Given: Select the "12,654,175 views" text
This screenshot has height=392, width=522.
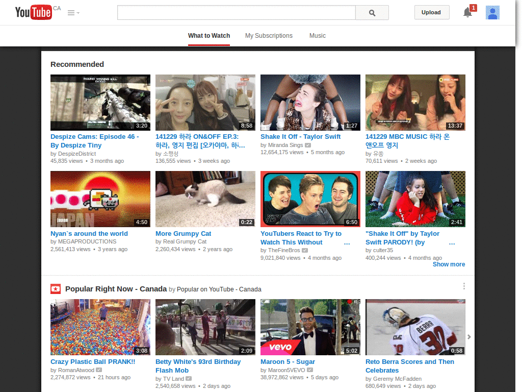Looking at the screenshot, I should click(x=282, y=152).
